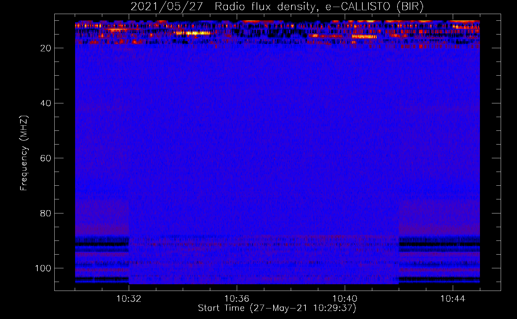Click the plot title '2021/05/27 Radio flux density, e-CALLISTO (BIR)'
Viewport: 517px width, 319px height.
click(277, 6)
